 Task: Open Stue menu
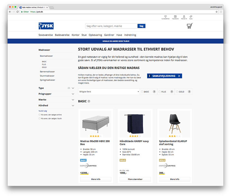coord(84,35)
